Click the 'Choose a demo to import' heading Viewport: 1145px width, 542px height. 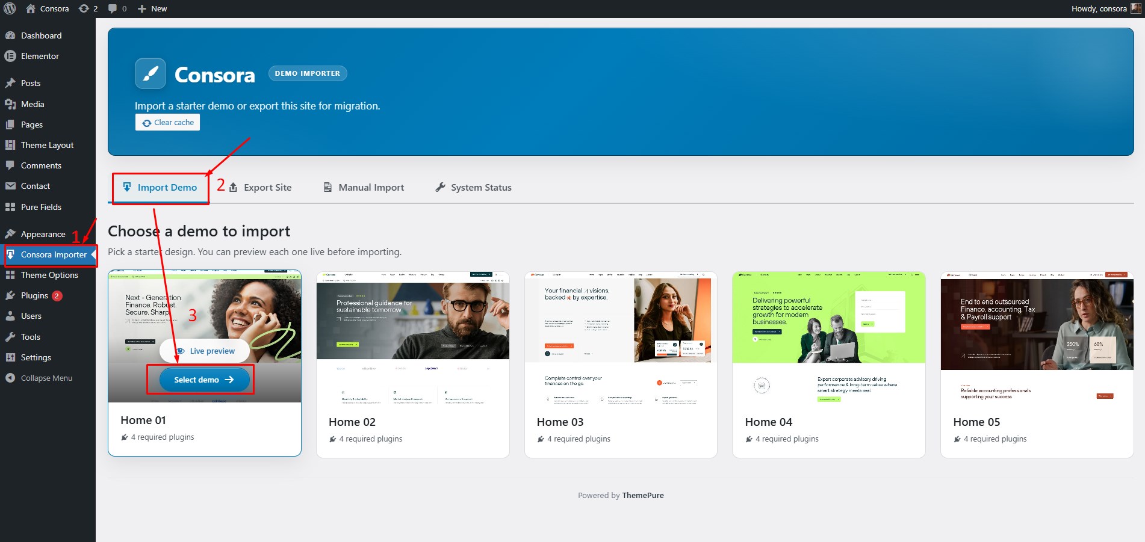coord(199,232)
